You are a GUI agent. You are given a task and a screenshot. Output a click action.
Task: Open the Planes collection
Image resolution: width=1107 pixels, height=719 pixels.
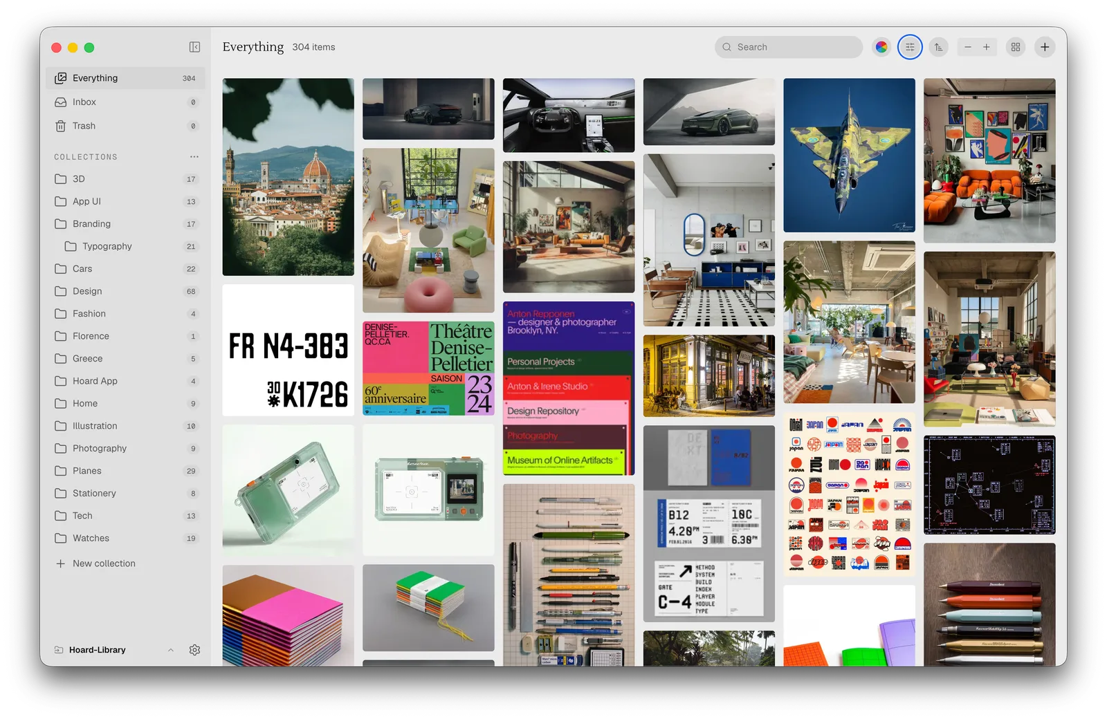click(x=126, y=471)
